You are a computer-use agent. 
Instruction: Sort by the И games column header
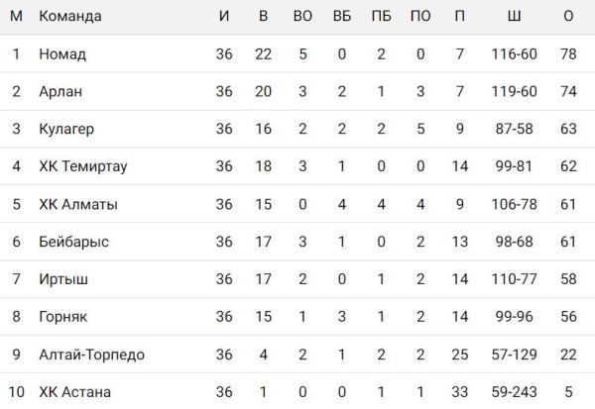pos(223,17)
